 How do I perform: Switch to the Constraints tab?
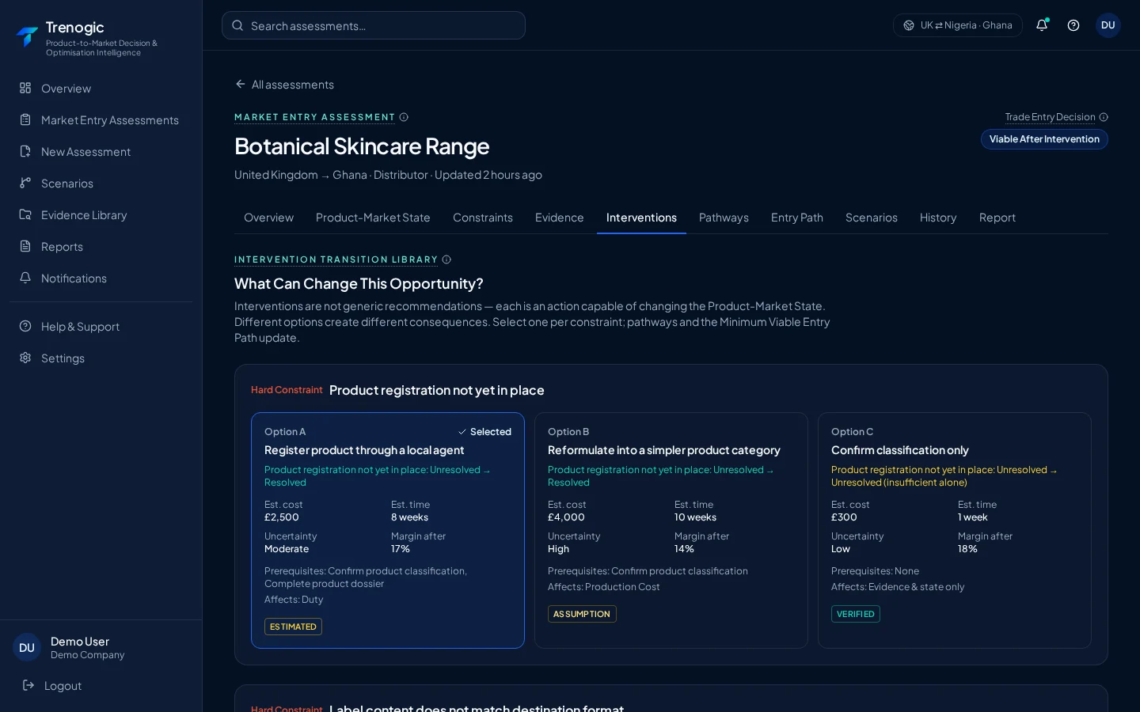[x=483, y=218]
